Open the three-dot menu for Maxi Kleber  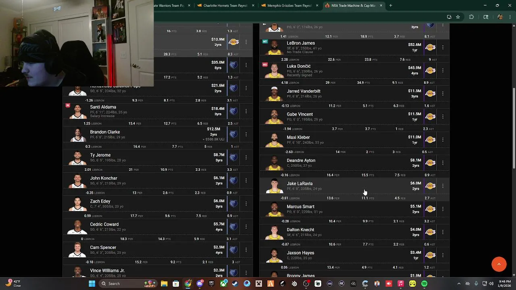[x=443, y=140]
